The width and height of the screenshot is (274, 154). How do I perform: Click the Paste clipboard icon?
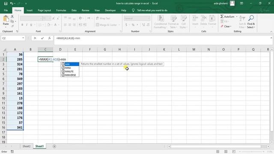(x=6, y=19)
